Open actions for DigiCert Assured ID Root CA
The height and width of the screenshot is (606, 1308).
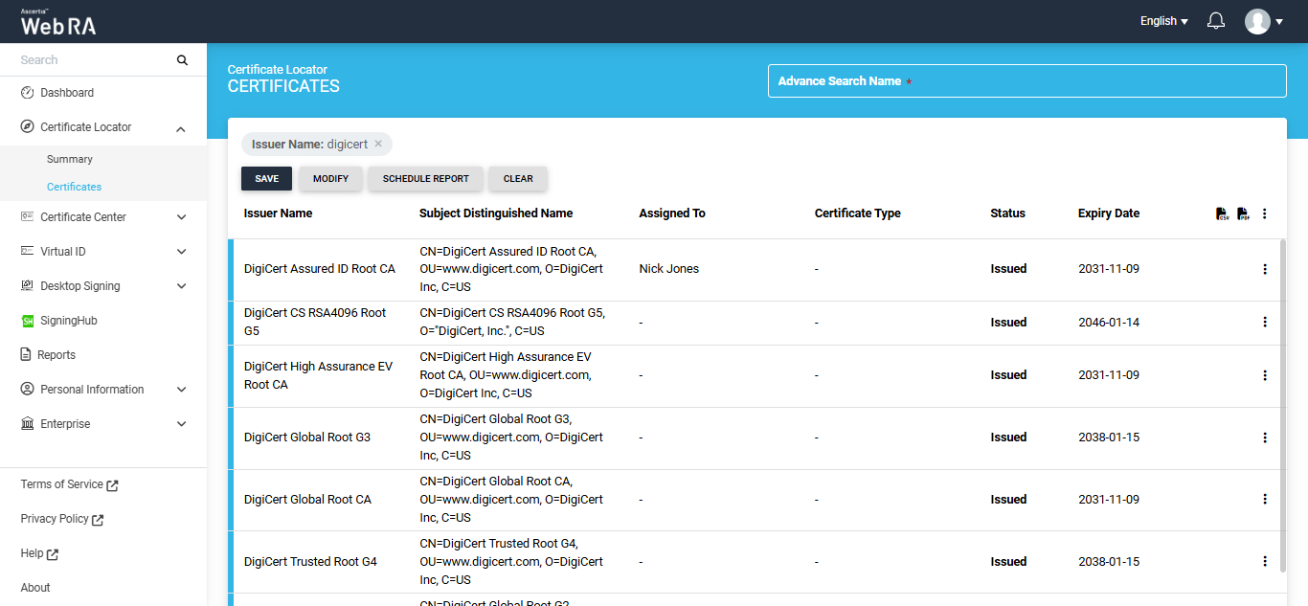[1264, 269]
